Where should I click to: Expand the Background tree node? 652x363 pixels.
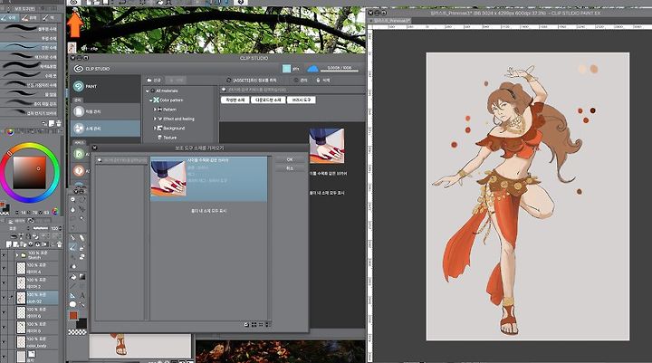(x=155, y=128)
